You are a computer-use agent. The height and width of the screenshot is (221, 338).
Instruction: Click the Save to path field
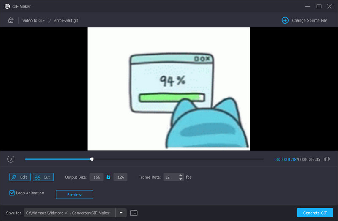pyautogui.click(x=70, y=213)
